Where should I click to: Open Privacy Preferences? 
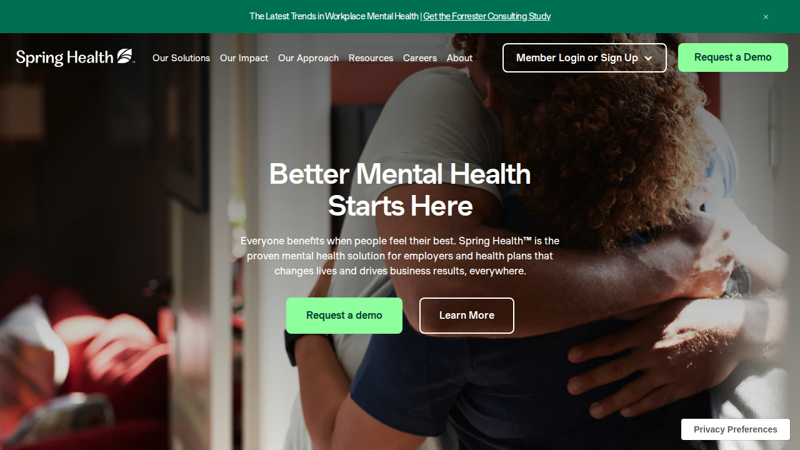(736, 429)
